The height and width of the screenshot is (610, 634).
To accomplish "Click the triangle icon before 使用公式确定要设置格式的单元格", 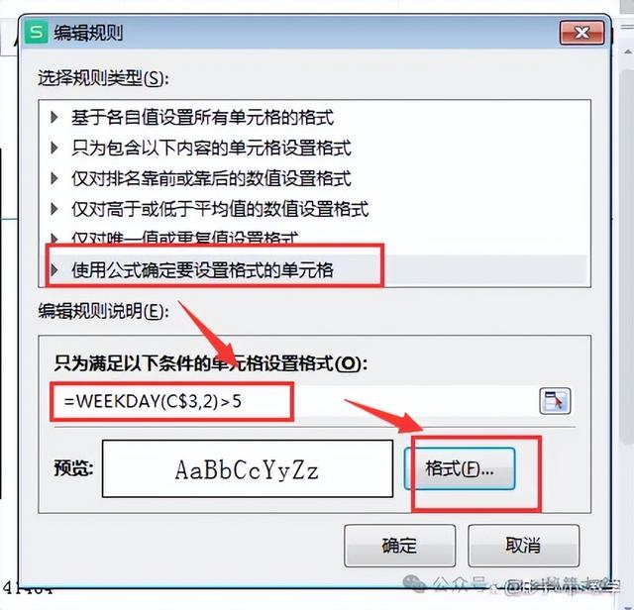I will 54,269.
